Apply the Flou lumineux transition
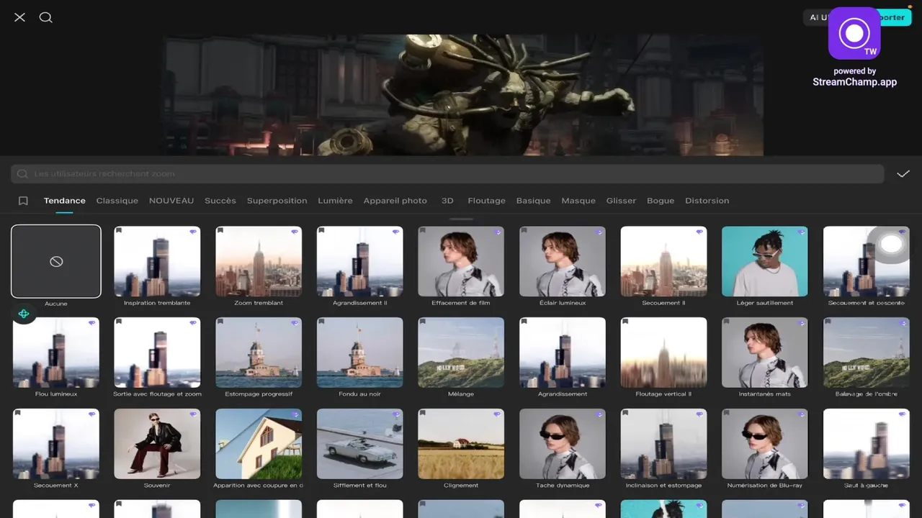 (56, 353)
